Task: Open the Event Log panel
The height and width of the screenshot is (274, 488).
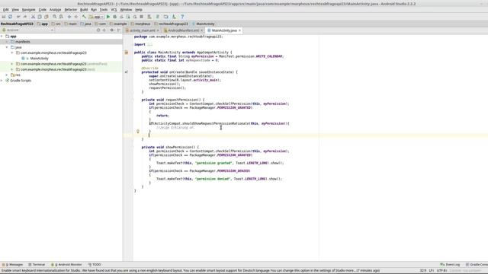Action: pyautogui.click(x=450, y=265)
